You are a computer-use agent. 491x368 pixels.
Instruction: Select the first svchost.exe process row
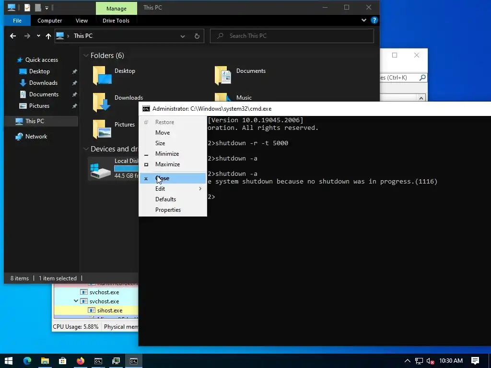[96, 292]
